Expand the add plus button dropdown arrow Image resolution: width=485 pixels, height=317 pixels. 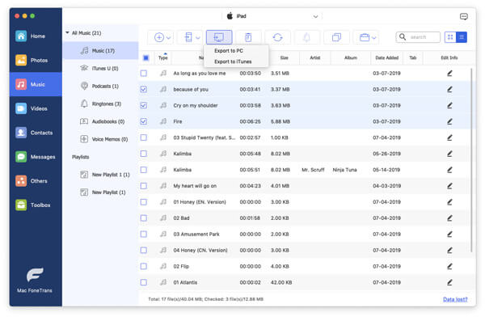[169, 38]
